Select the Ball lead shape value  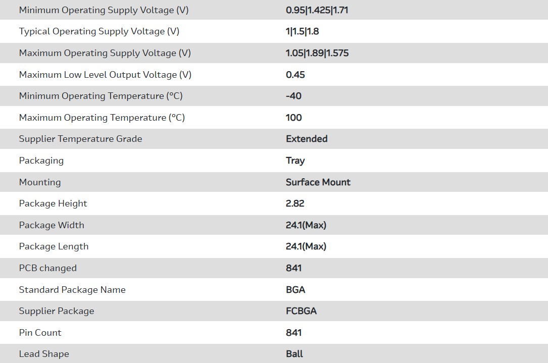point(294,354)
